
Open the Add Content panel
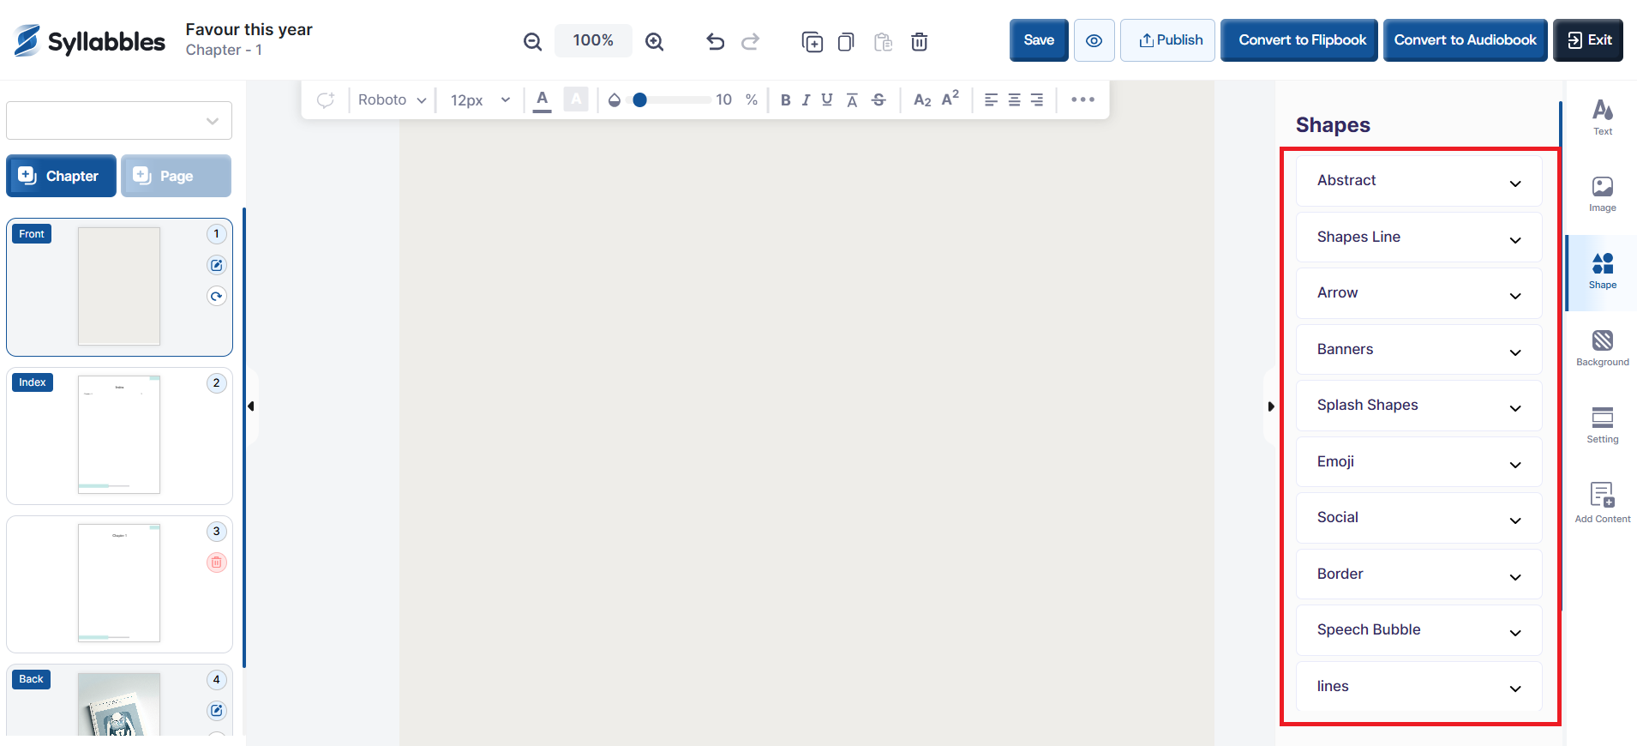click(1602, 502)
